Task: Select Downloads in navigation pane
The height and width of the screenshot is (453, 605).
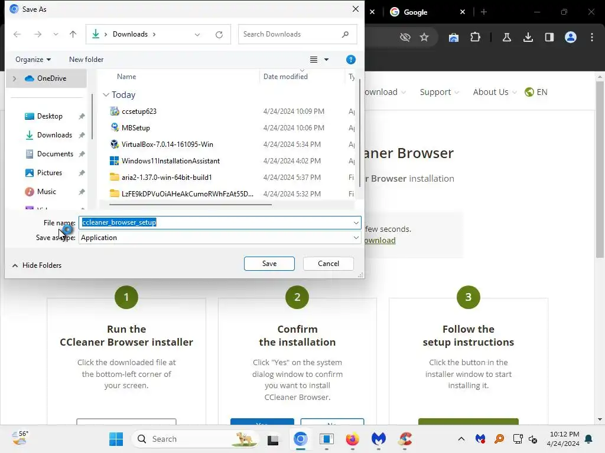Action: click(x=54, y=135)
